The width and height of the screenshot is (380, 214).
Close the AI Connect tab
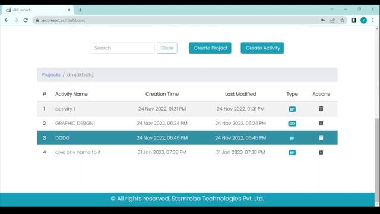coord(69,10)
